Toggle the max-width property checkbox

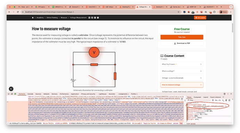pos(187,118)
